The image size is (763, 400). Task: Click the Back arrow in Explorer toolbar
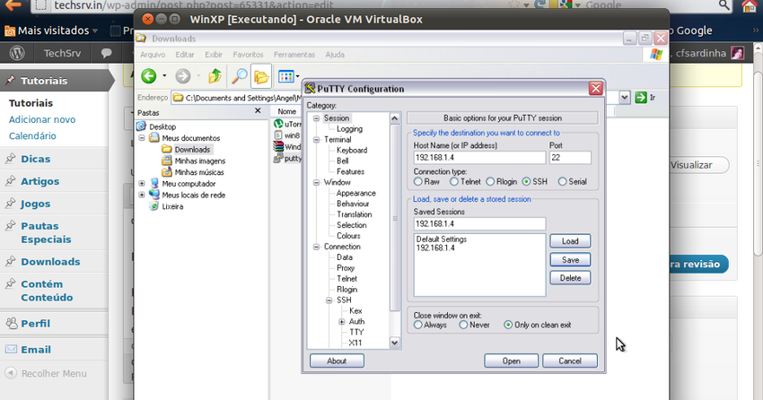[149, 76]
